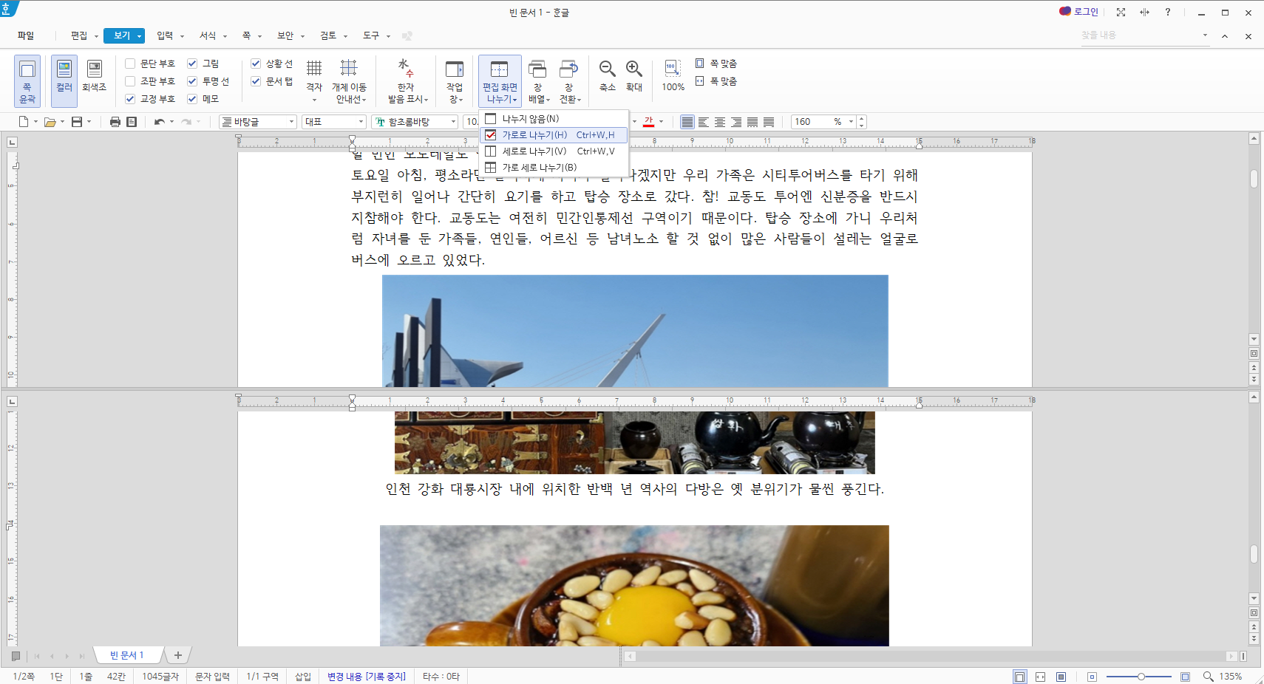Click the lower pane vertical scrollbar thumb
The width and height of the screenshot is (1264, 684).
point(1254,554)
